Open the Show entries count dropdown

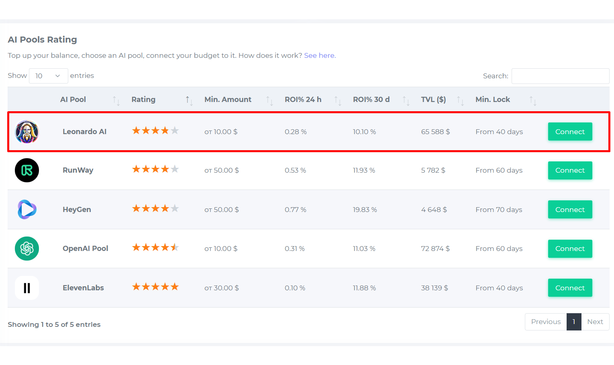(48, 76)
